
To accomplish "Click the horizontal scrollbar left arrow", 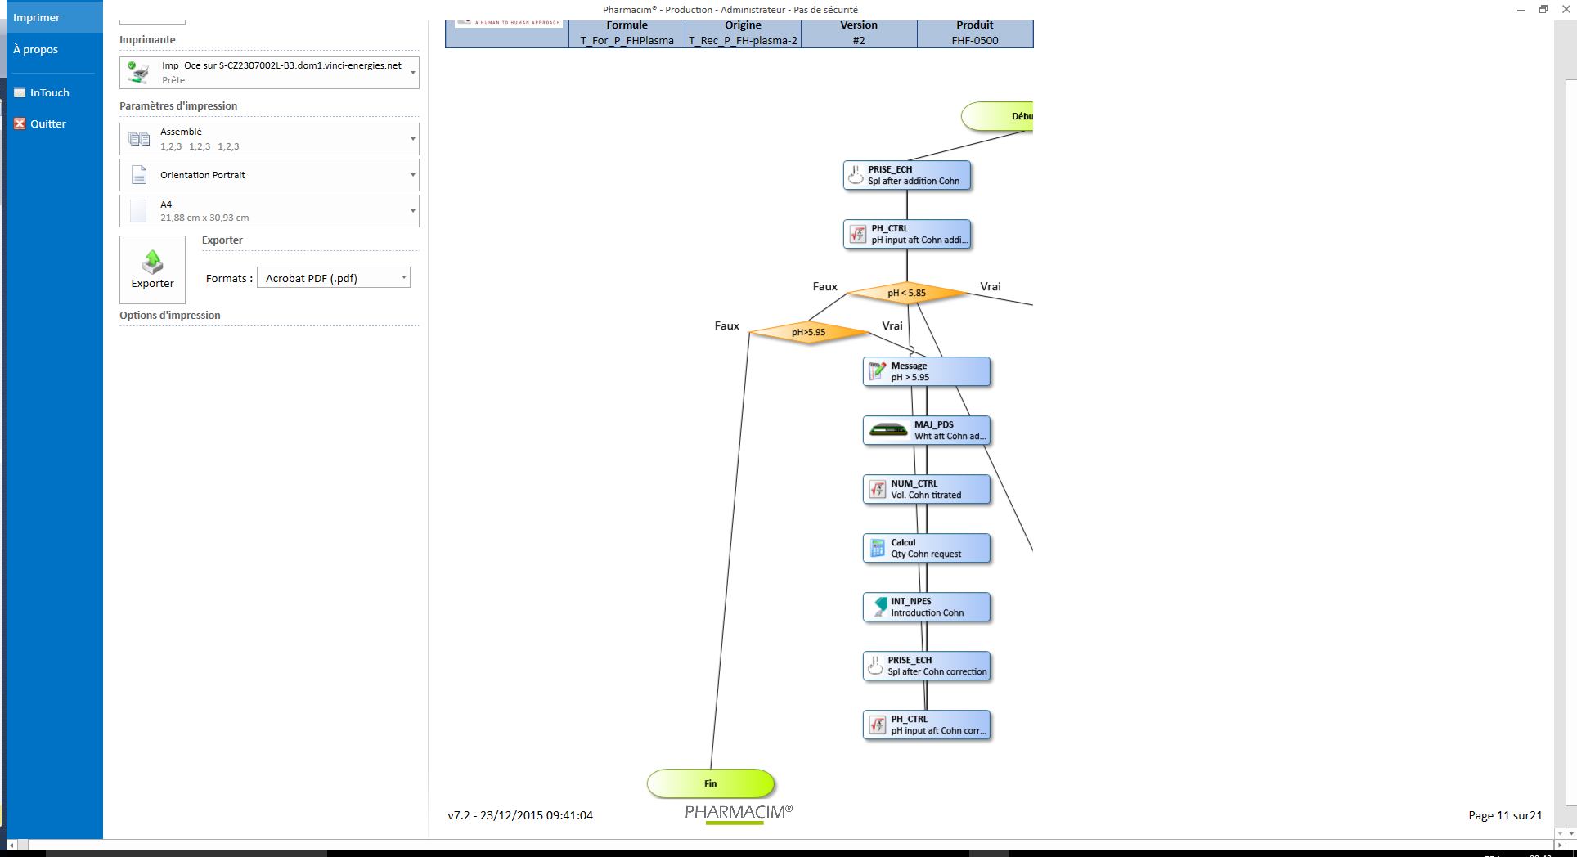I will tap(11, 845).
